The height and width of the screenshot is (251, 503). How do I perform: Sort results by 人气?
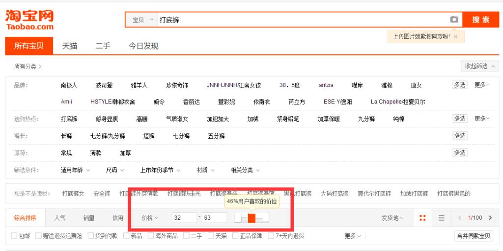pos(60,218)
